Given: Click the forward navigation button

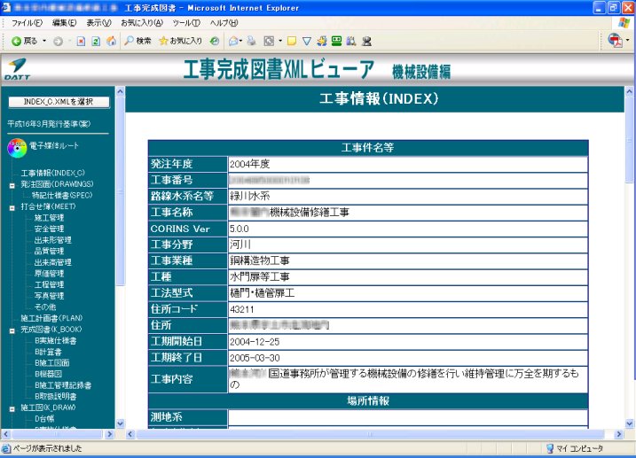Looking at the screenshot, I should pyautogui.click(x=58, y=41).
